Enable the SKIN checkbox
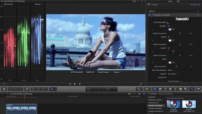Image resolution: width=202 pixels, height=114 pixels. [x=169, y=59]
